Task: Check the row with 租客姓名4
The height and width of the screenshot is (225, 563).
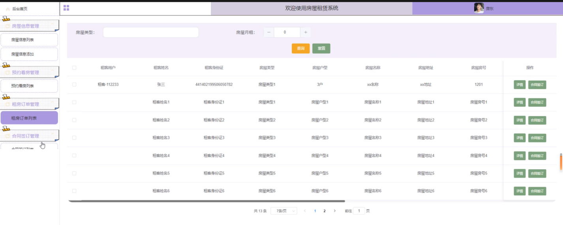Action: tap(74, 156)
